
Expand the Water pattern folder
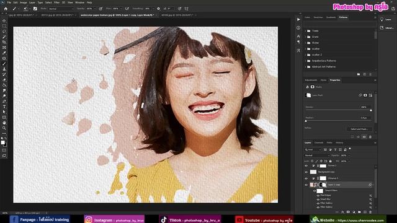tap(306, 43)
